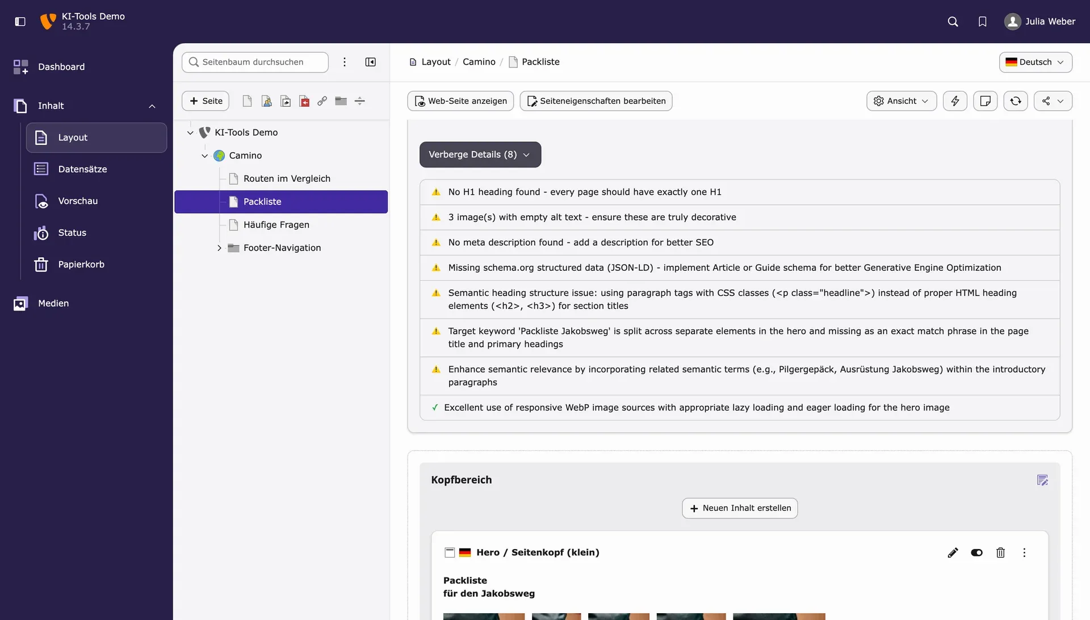Toggle the module menu sidebar icon
This screenshot has height=620, width=1090.
tap(20, 22)
